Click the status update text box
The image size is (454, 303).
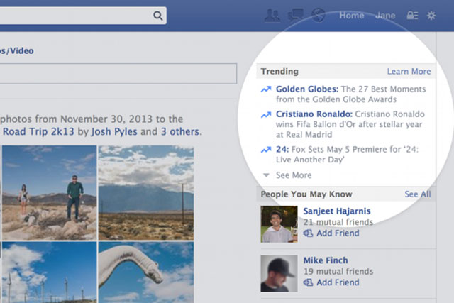pos(118,74)
